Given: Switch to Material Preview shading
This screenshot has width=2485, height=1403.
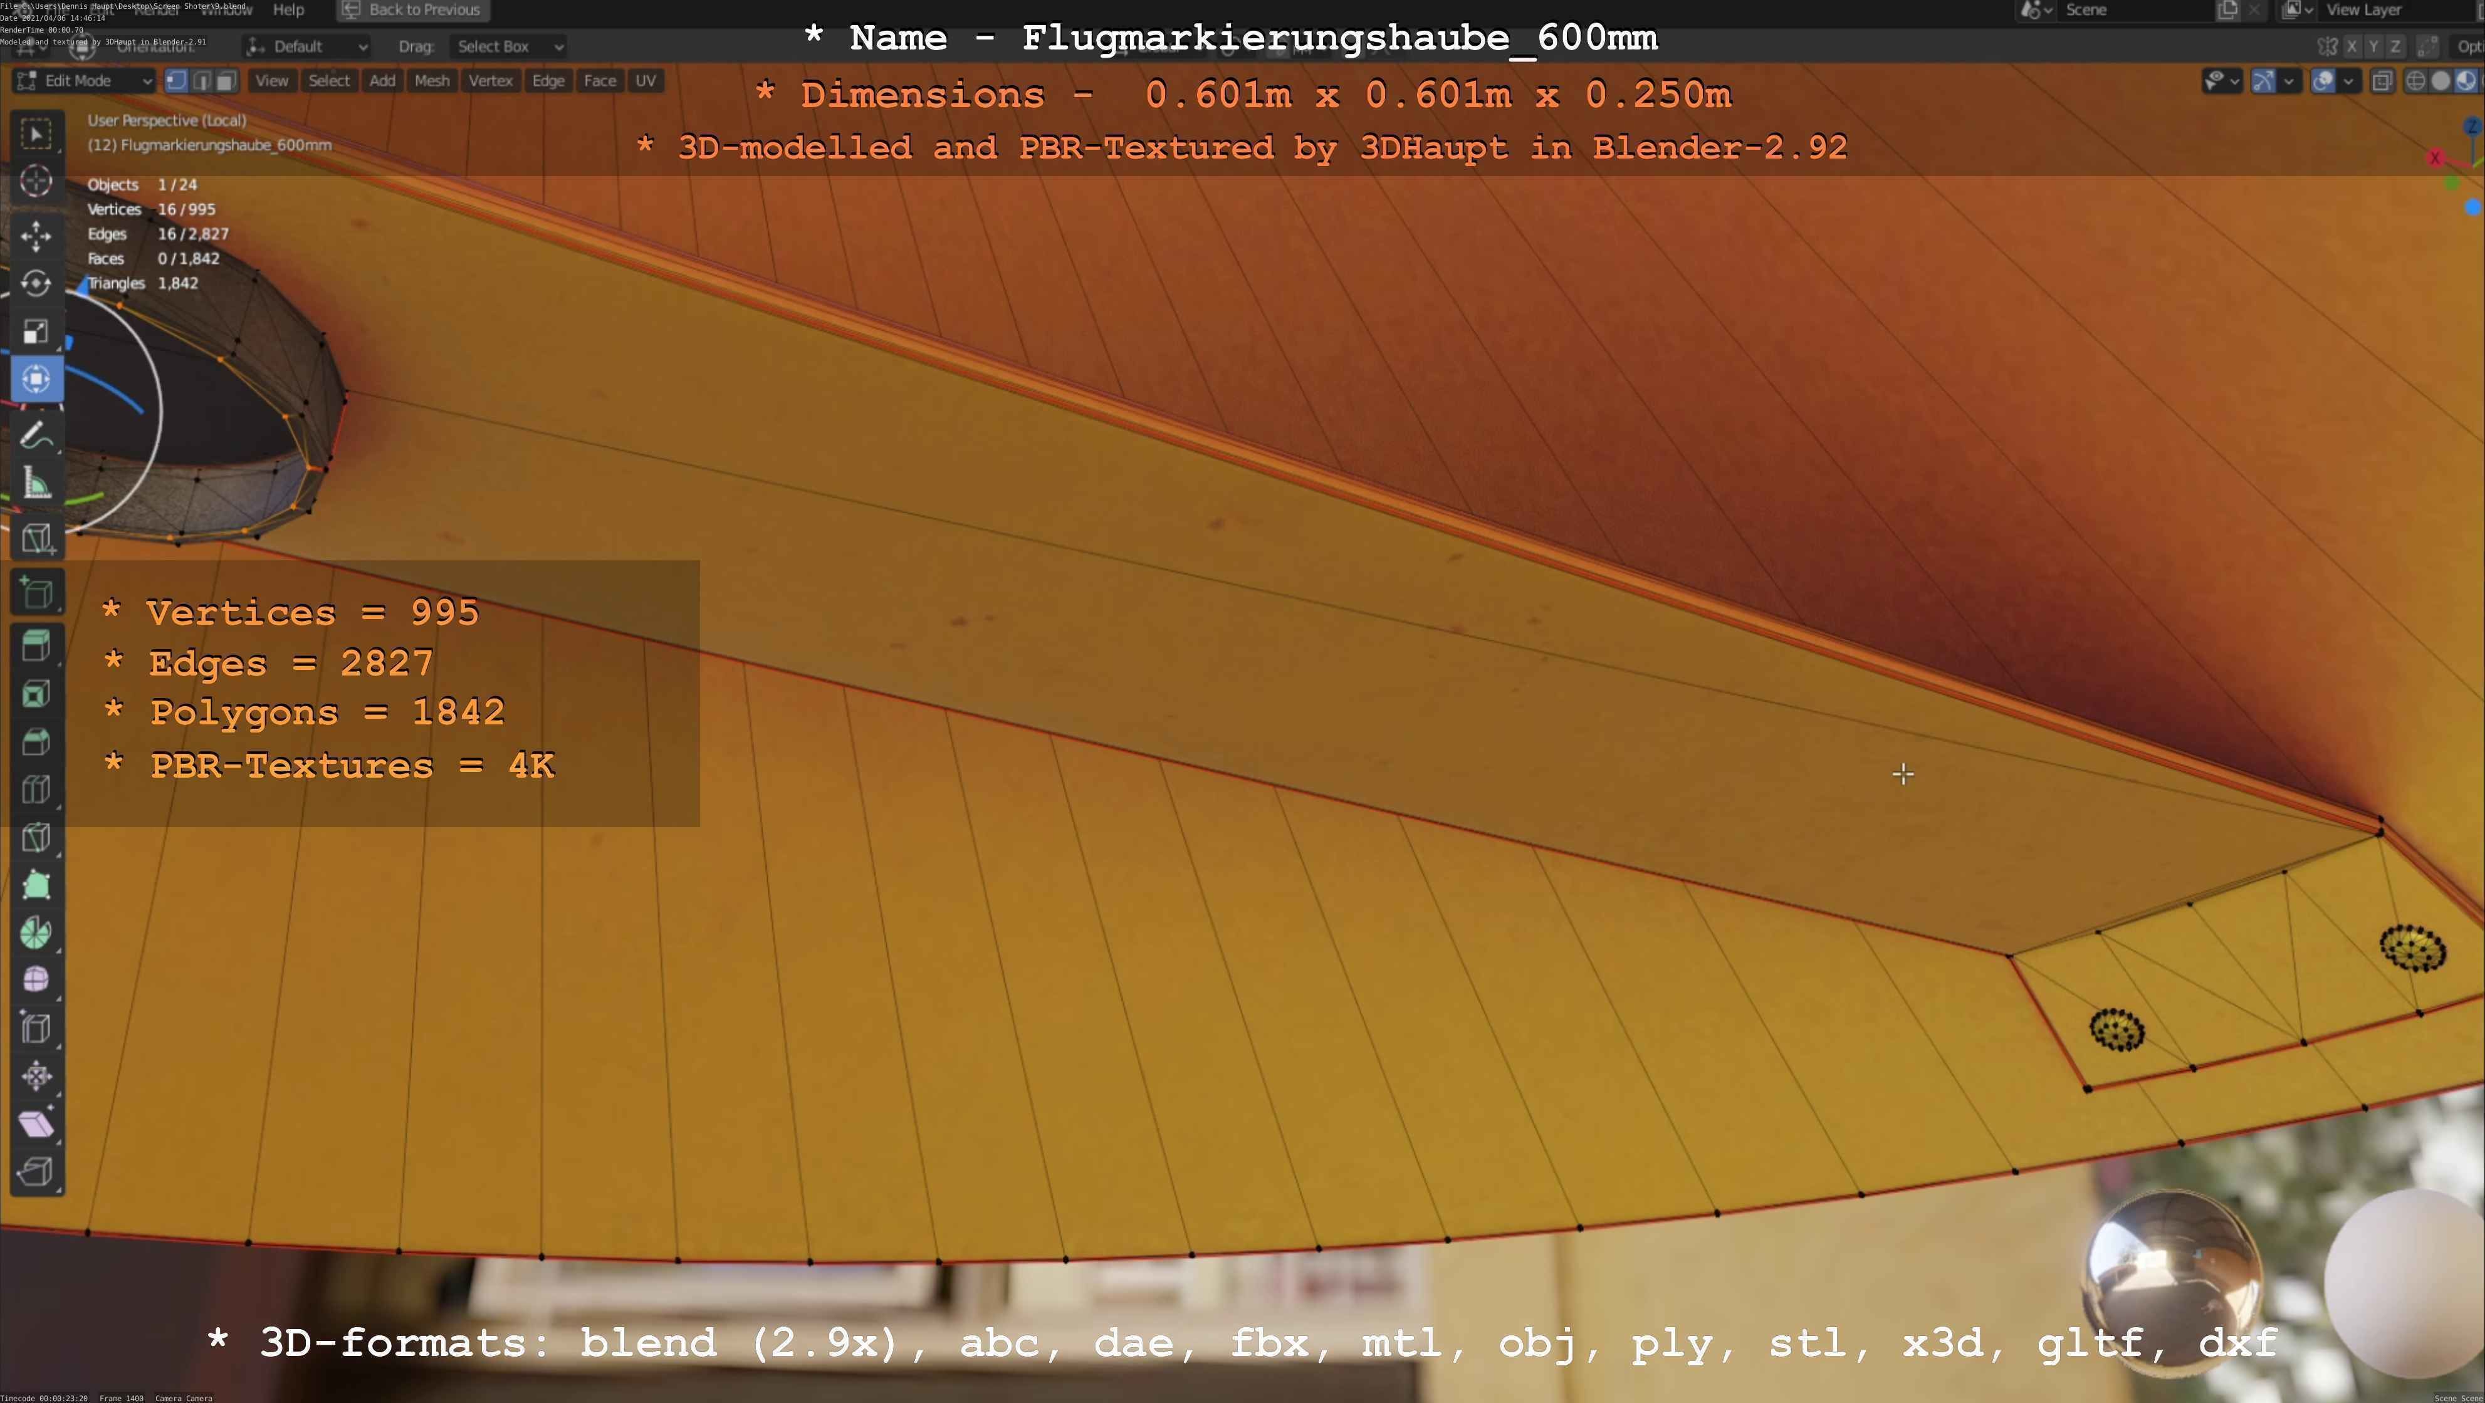Looking at the screenshot, I should click(x=2467, y=81).
